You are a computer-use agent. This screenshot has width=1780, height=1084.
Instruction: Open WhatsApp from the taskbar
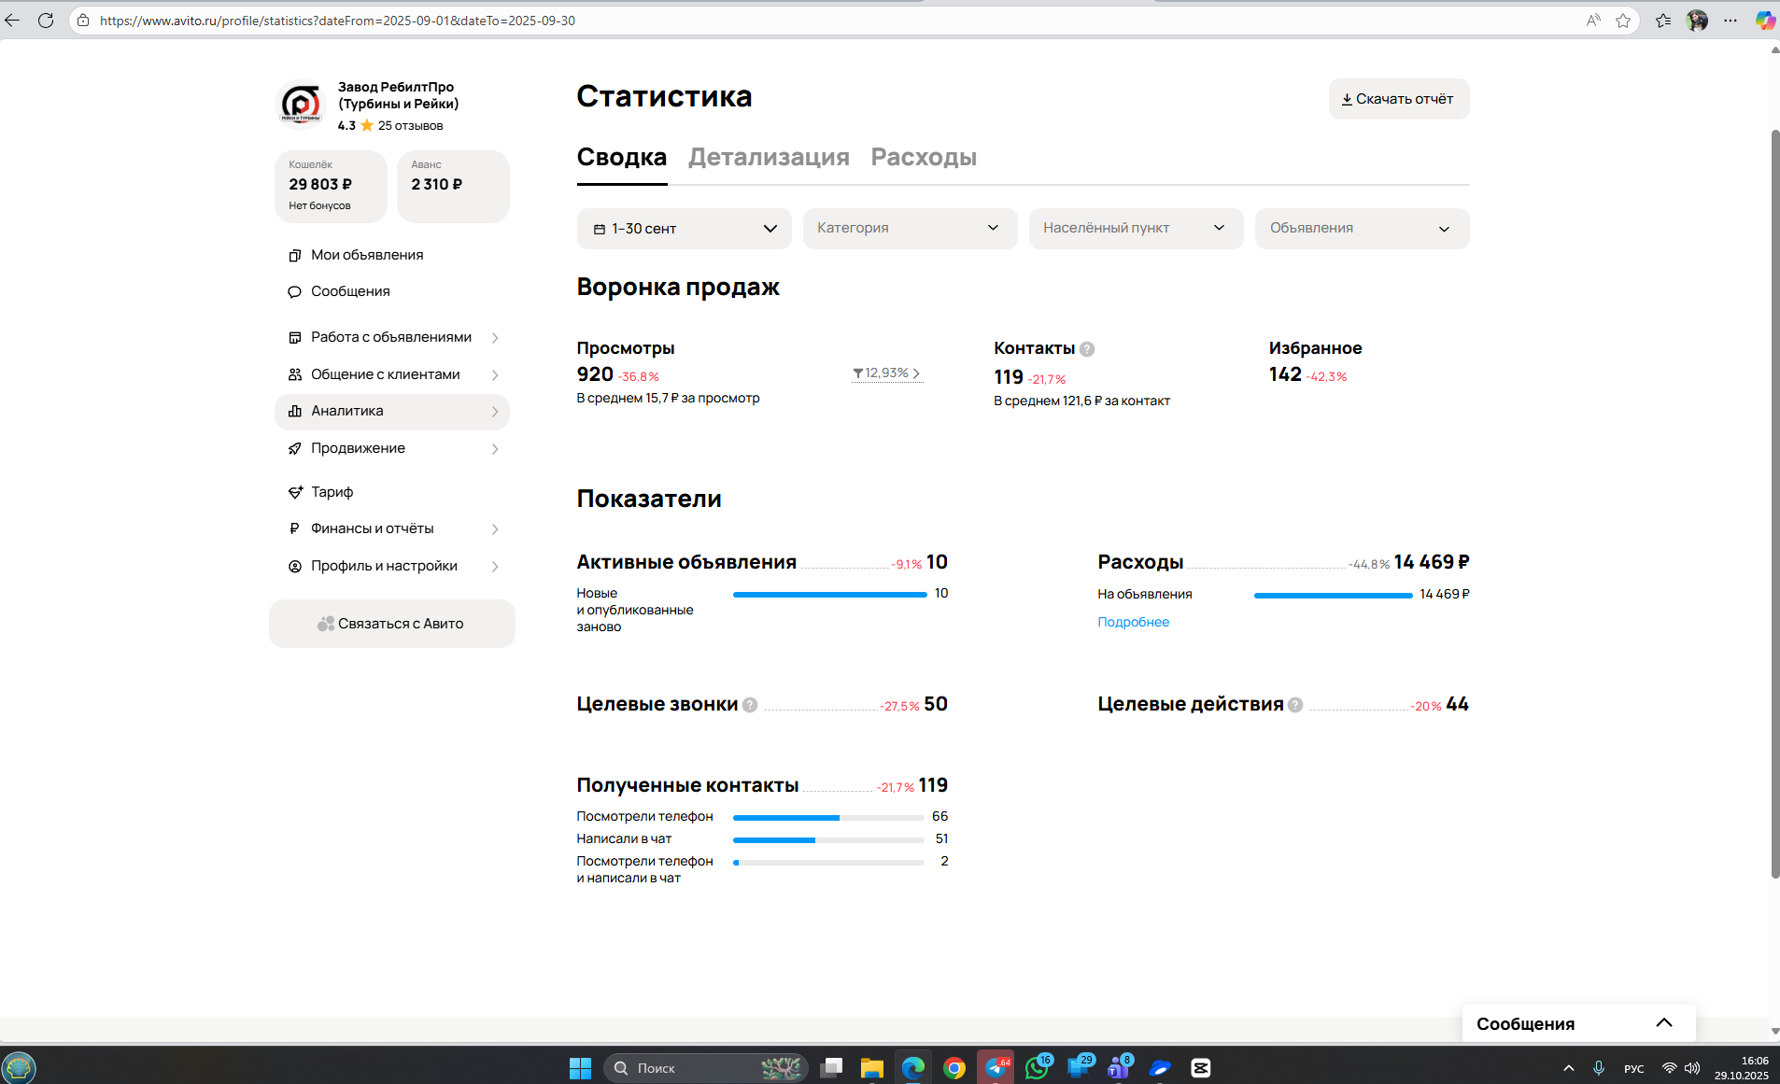[1037, 1068]
